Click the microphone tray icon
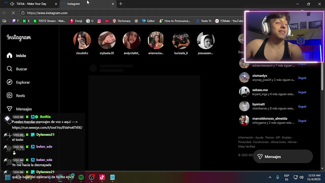The image size is (325, 183). click(x=278, y=177)
